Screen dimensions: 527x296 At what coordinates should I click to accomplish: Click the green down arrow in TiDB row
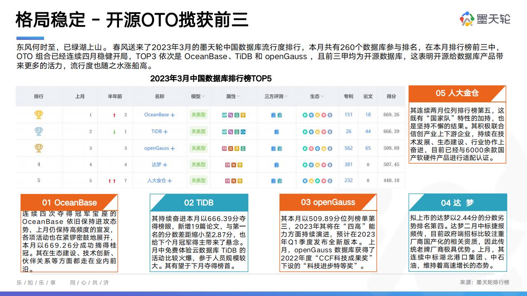[x=114, y=132]
